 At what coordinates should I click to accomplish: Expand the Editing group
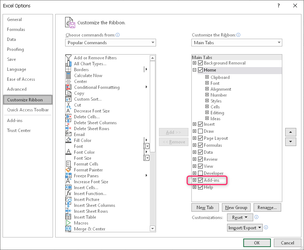click(x=207, y=112)
